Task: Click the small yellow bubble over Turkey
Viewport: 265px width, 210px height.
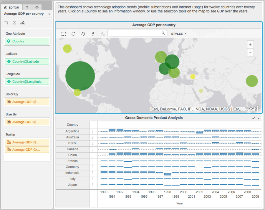Action: [193, 77]
